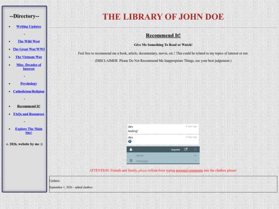Open chatbox in pop-out window icon
The image size is (279, 209).
click(186, 150)
